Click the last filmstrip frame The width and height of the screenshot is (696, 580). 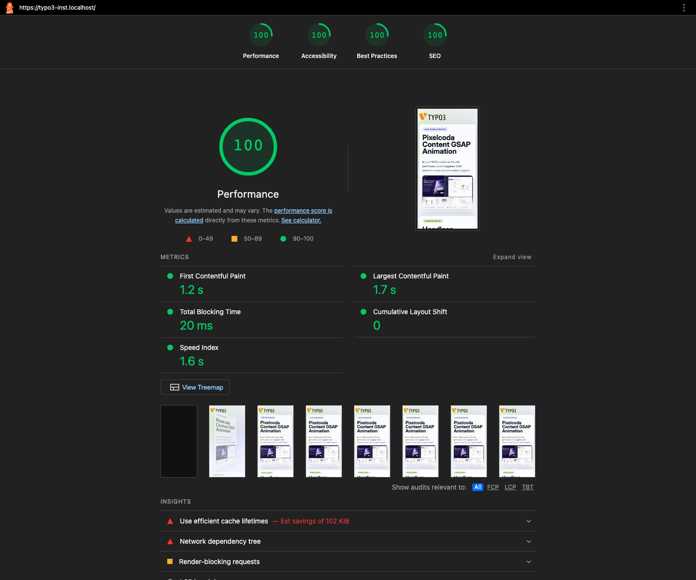(x=517, y=441)
